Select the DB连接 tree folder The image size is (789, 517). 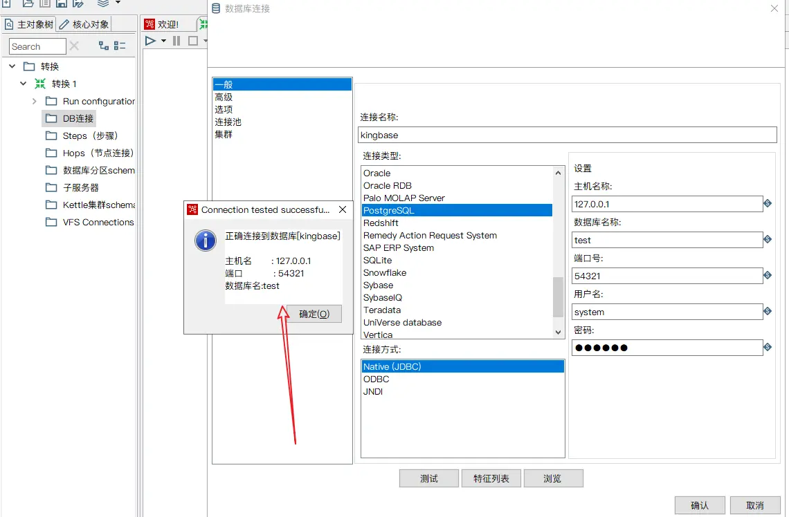point(69,119)
